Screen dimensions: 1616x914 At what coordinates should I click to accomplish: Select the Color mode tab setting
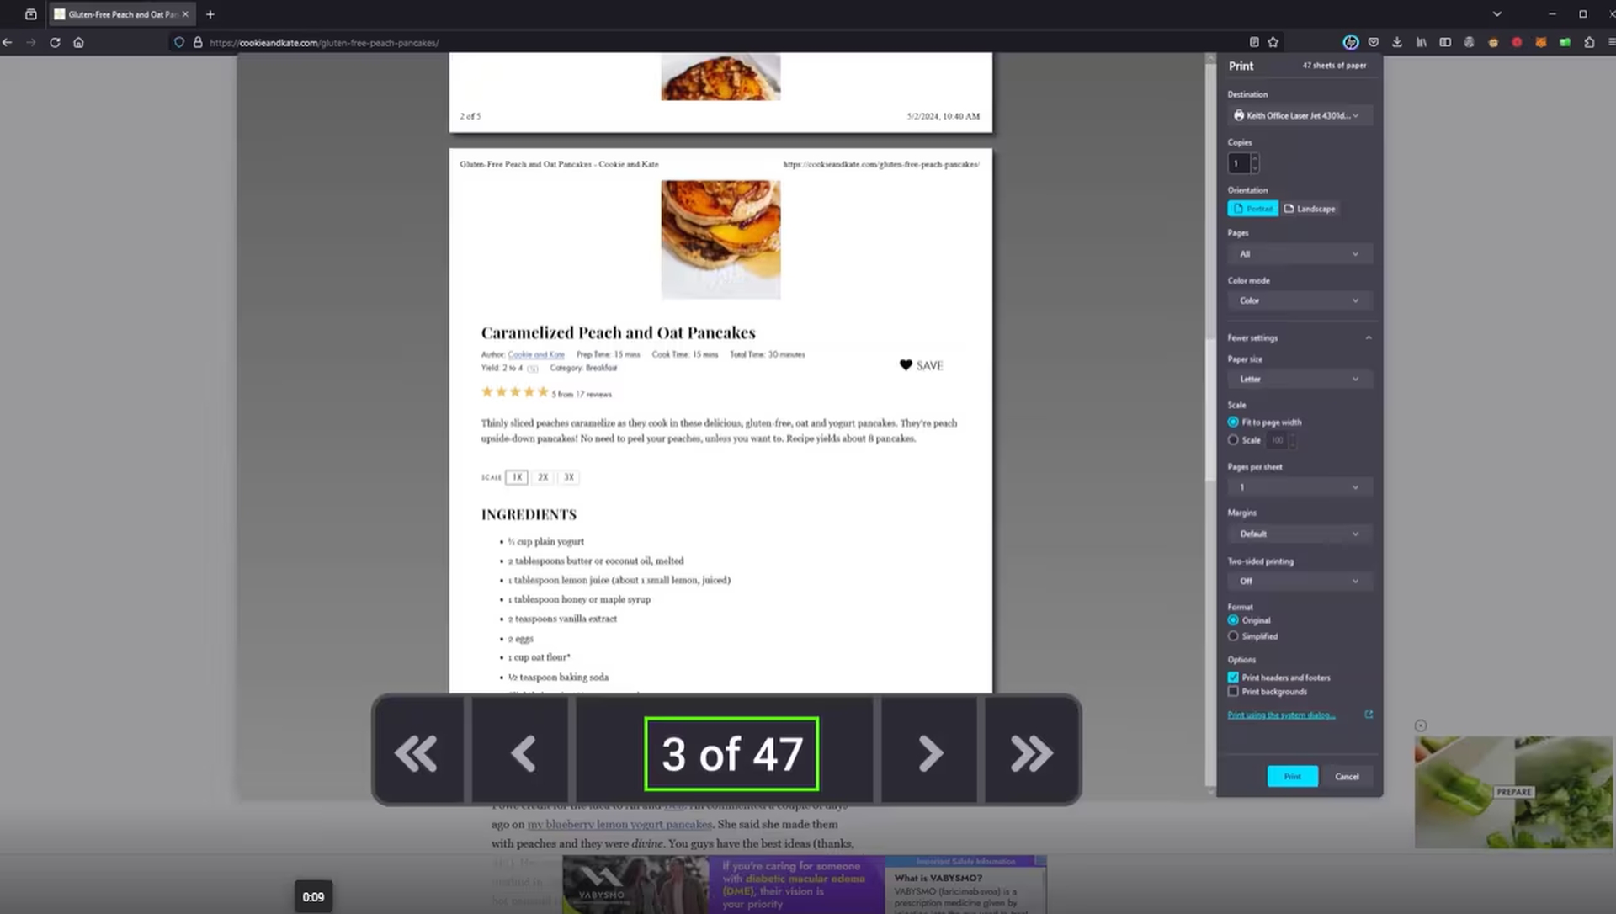(1296, 300)
